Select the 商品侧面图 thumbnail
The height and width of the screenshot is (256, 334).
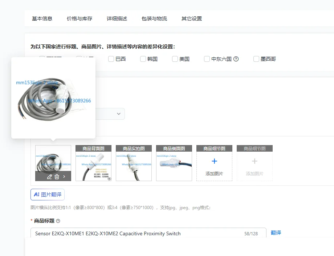coord(174,163)
